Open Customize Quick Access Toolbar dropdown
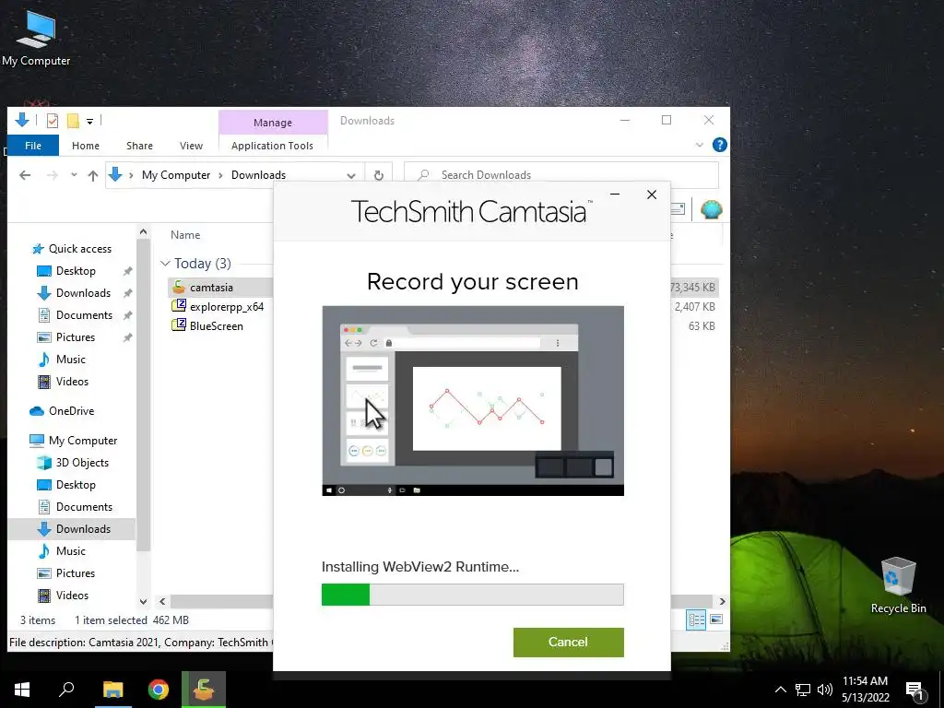 coord(89,121)
